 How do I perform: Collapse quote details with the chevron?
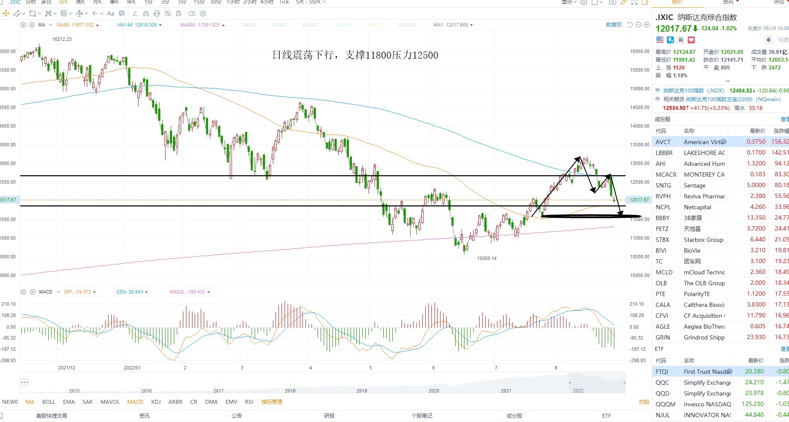click(x=728, y=81)
